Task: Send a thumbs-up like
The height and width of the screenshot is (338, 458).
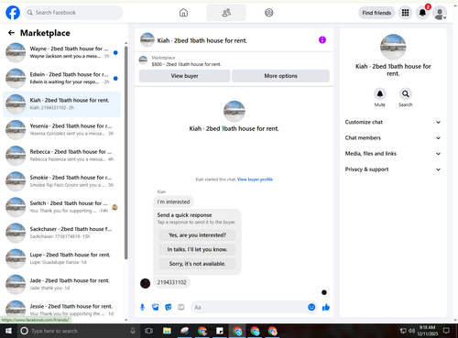Action: coord(326,307)
